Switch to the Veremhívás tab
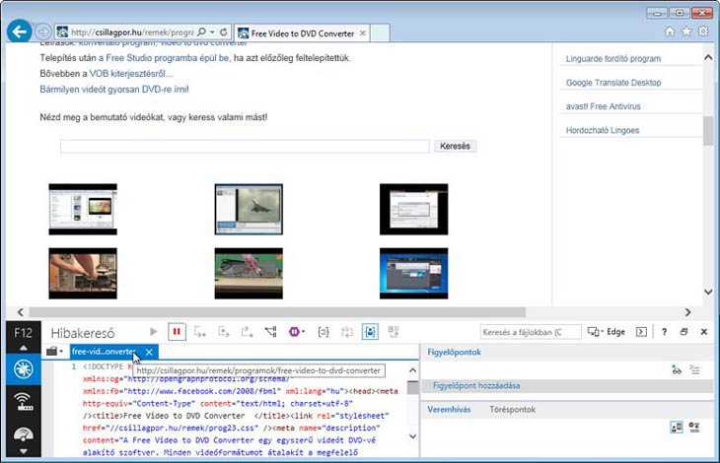The image size is (720, 463). point(449,410)
